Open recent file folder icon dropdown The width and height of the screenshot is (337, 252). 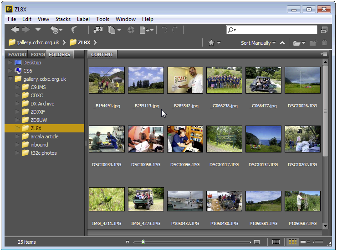(x=299, y=43)
